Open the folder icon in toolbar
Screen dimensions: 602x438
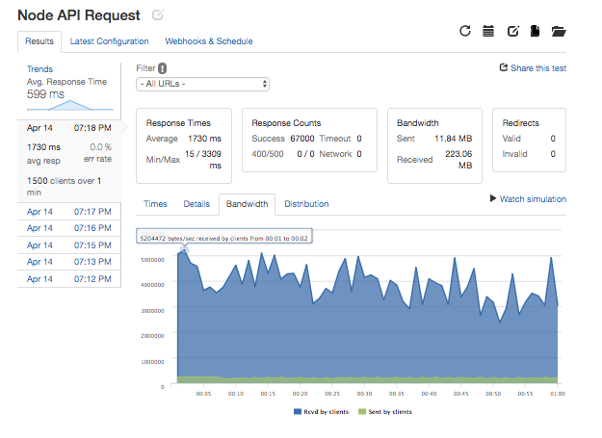click(x=559, y=31)
